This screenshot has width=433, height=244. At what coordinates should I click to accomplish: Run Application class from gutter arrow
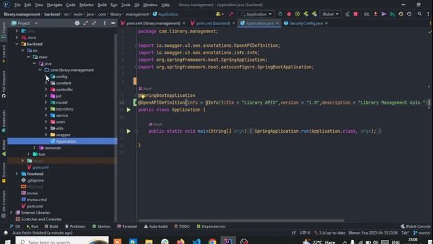[129, 110]
